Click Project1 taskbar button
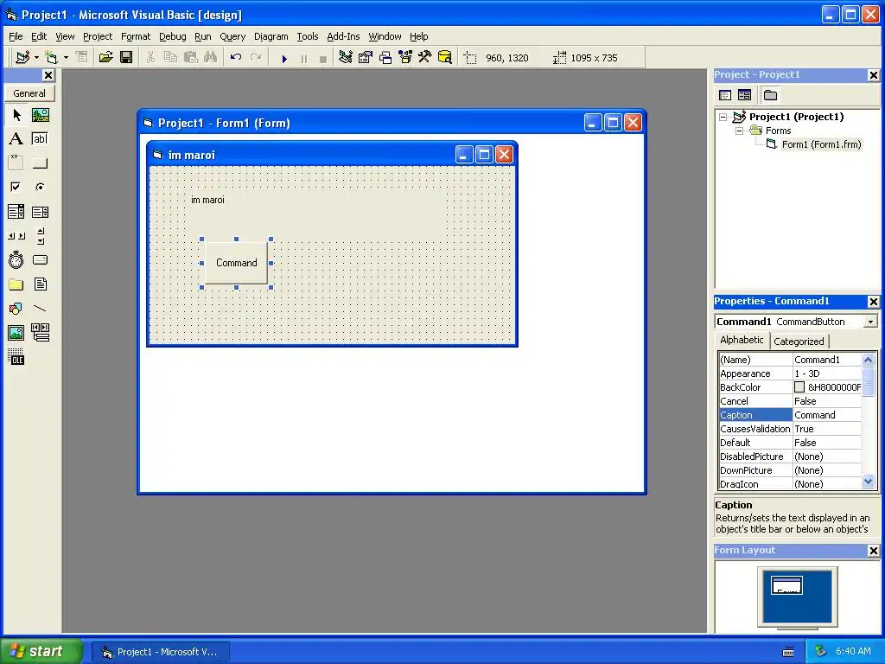The width and height of the screenshot is (885, 664). [160, 652]
